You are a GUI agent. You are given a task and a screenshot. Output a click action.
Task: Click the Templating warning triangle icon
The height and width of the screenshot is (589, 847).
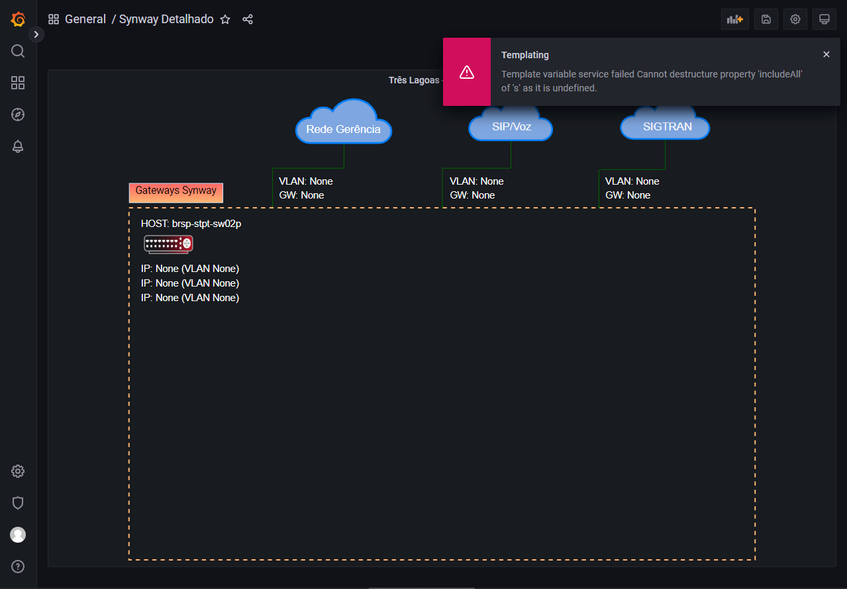click(x=467, y=72)
